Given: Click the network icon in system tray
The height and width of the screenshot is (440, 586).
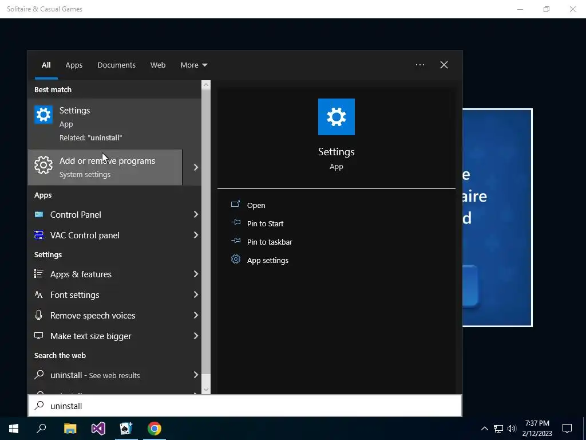Looking at the screenshot, I should coord(498,429).
